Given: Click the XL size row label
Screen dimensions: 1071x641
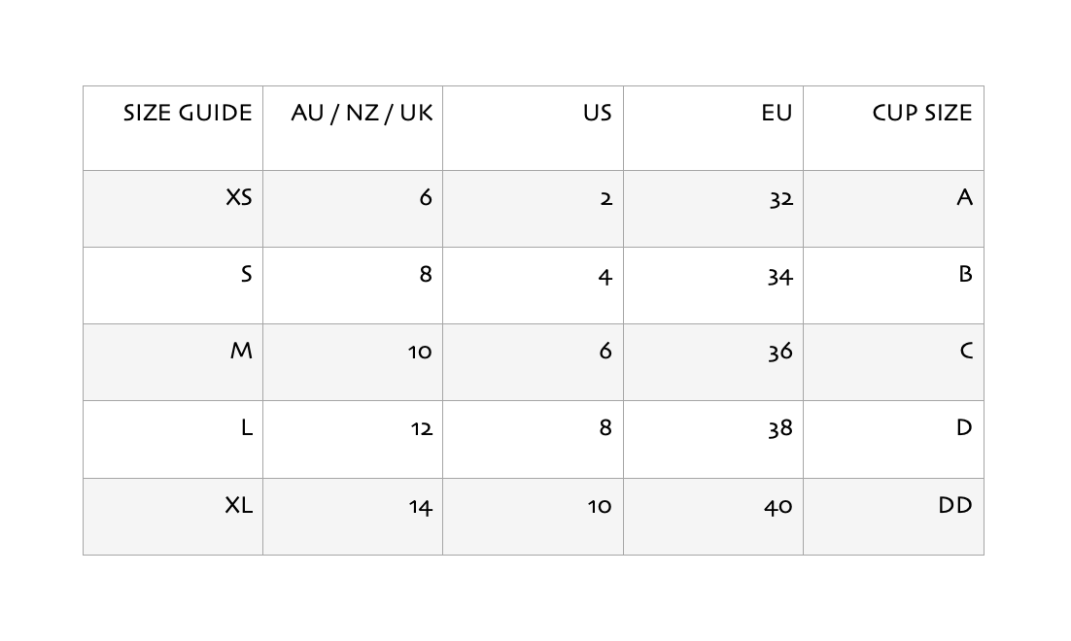Looking at the screenshot, I should (x=238, y=505).
